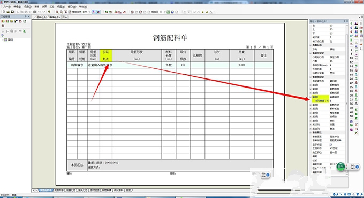This screenshot has height=198, width=364.
Task: Open the zoom ratio 100 dropdown
Action: click(89, 12)
